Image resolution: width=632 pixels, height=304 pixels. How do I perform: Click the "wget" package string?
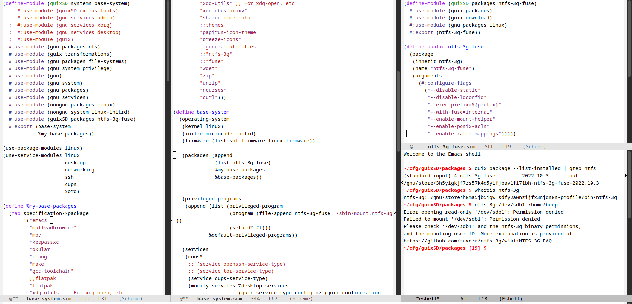pyautogui.click(x=209, y=68)
